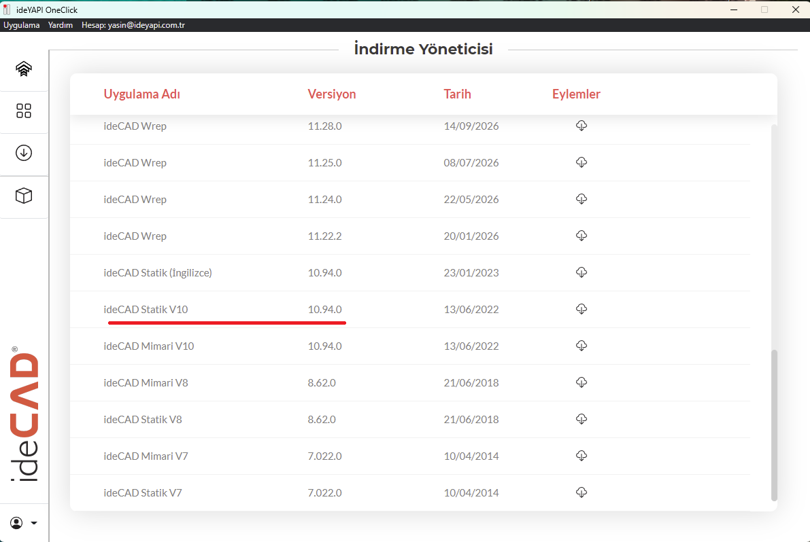Open the 3D cube icon in sidebar
The image size is (810, 542).
coord(24,196)
